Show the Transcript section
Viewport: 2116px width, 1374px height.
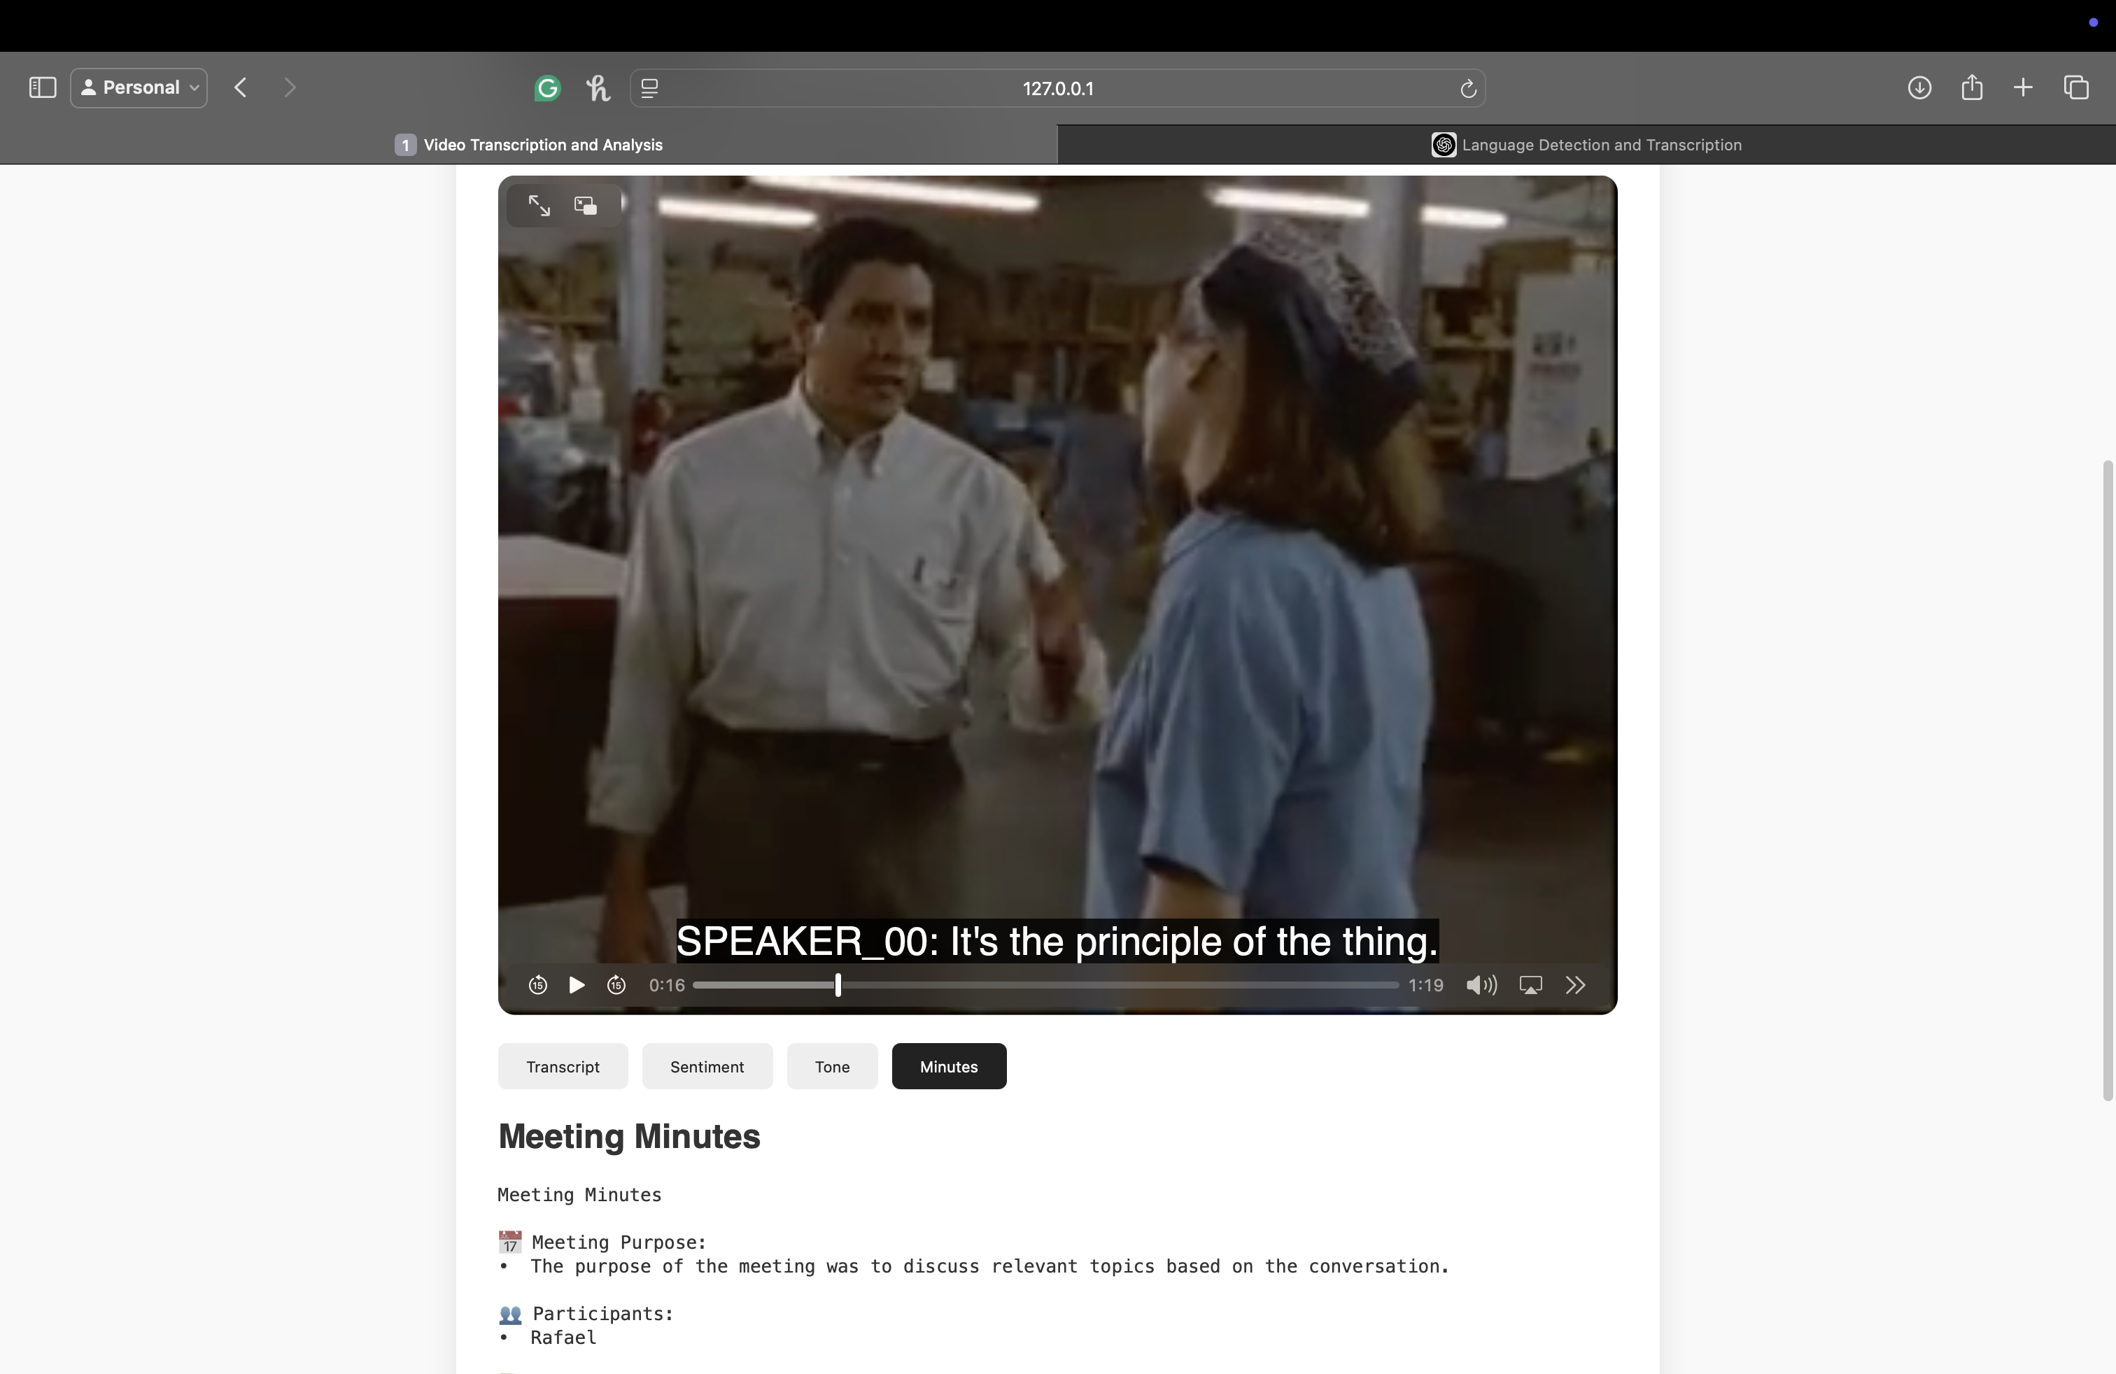pyautogui.click(x=563, y=1066)
